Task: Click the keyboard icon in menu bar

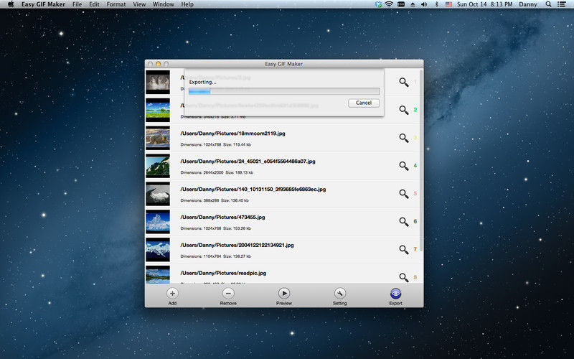Action: click(401, 4)
